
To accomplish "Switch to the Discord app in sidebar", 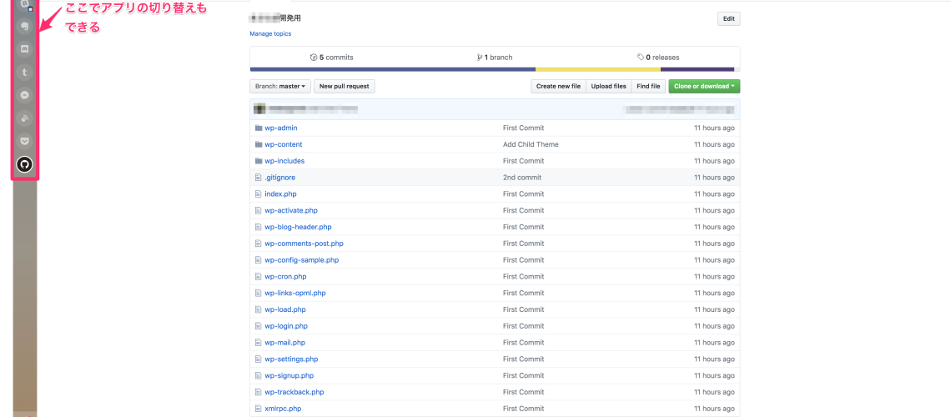I will click(24, 50).
